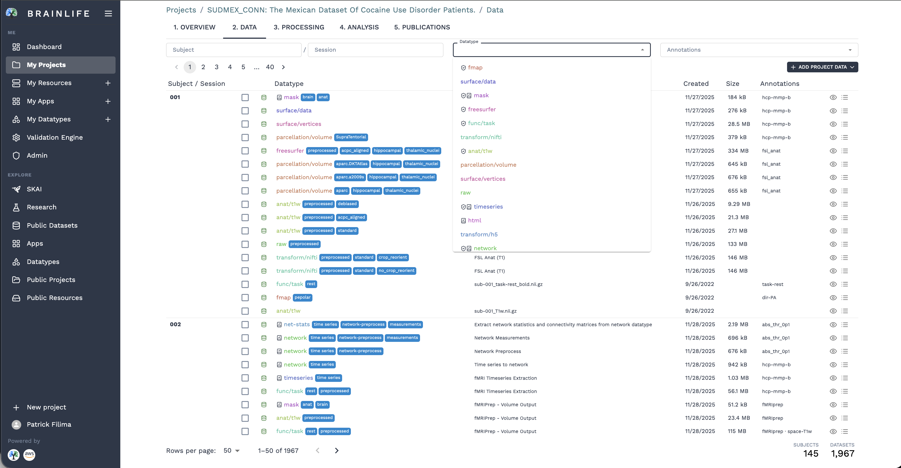Viewport: 901px width, 468px height.
Task: Click the Session filter field
Action: pos(376,50)
